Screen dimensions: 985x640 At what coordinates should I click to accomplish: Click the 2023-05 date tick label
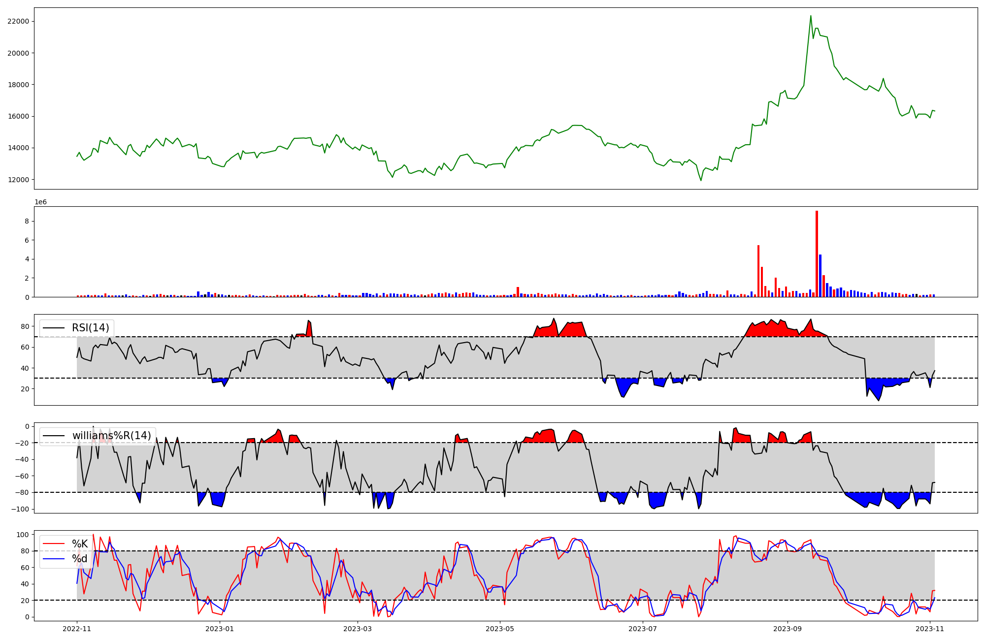[500, 629]
